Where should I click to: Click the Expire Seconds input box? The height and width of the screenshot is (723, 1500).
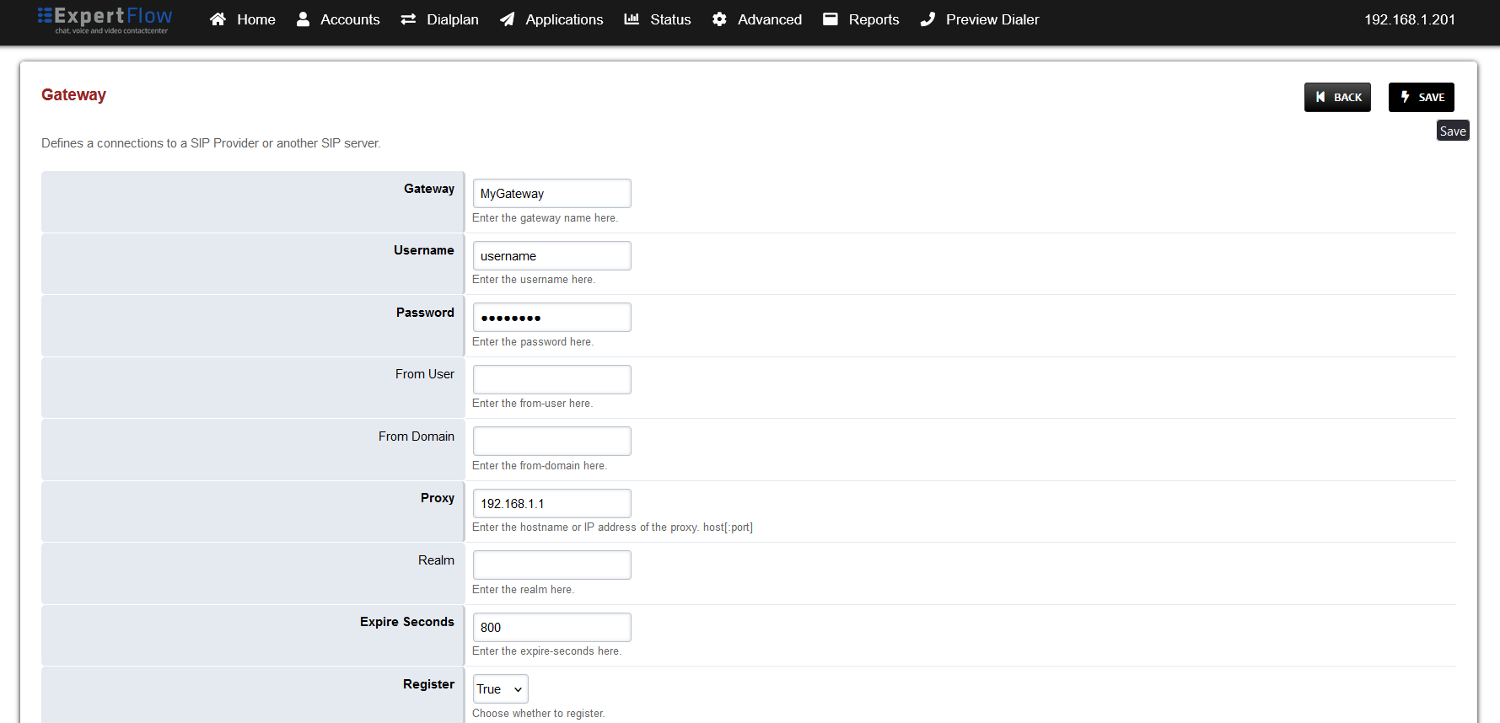click(x=551, y=628)
